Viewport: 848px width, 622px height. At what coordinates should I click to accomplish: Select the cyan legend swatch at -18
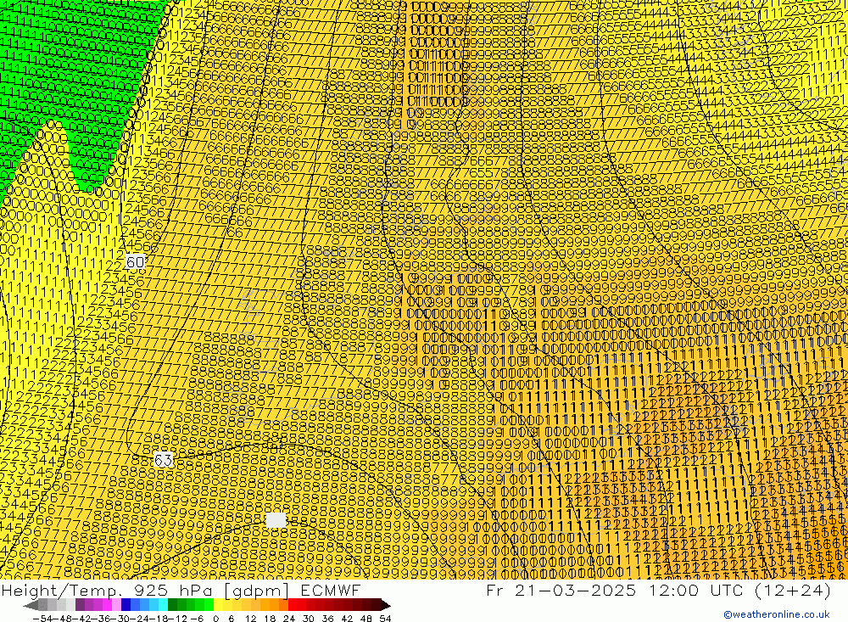163,605
